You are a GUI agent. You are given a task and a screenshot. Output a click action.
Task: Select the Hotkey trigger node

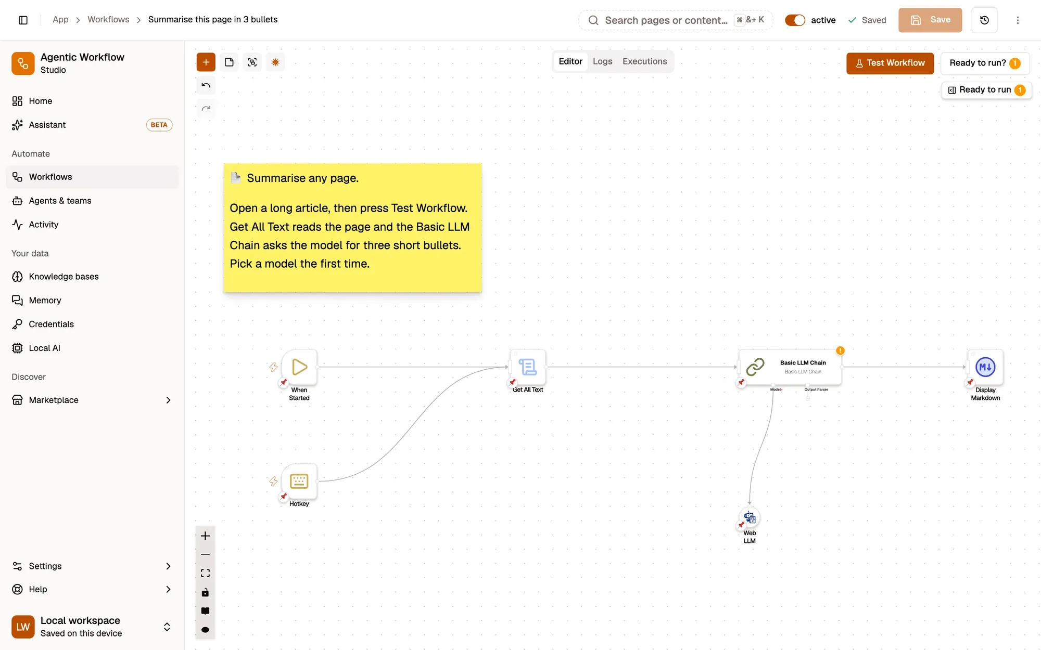[299, 481]
